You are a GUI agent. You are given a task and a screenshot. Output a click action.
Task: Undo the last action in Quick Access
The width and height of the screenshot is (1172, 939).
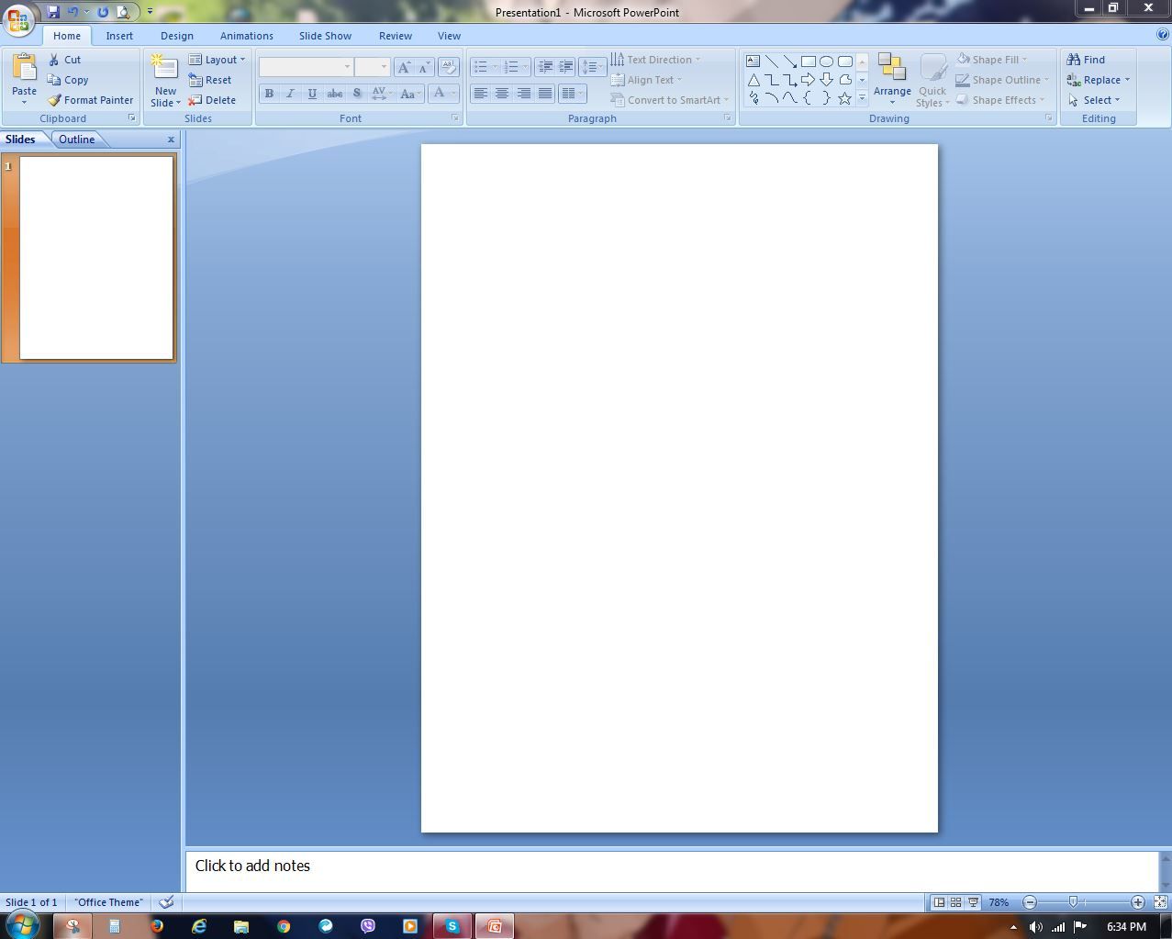(x=73, y=12)
